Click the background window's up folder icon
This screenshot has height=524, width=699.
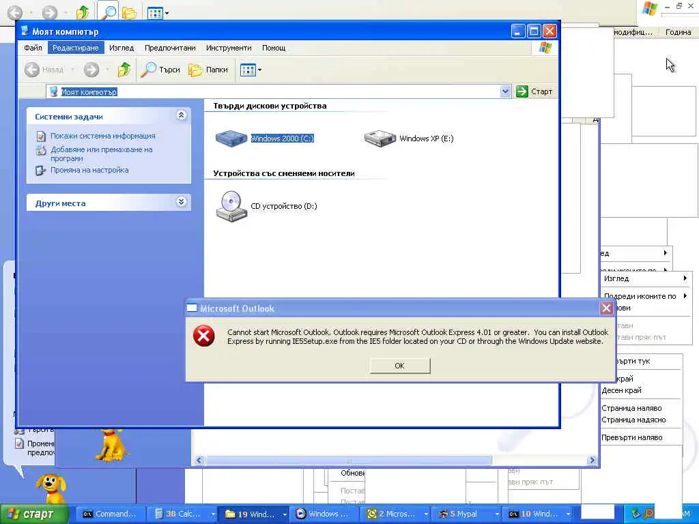tap(83, 12)
